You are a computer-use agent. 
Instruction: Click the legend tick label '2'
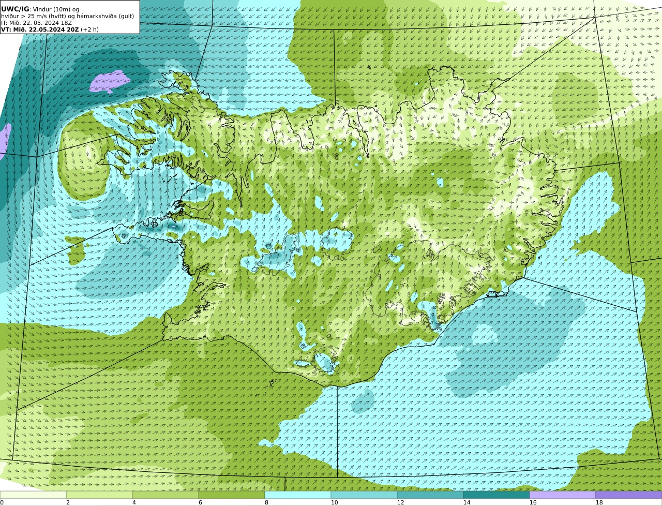68,502
